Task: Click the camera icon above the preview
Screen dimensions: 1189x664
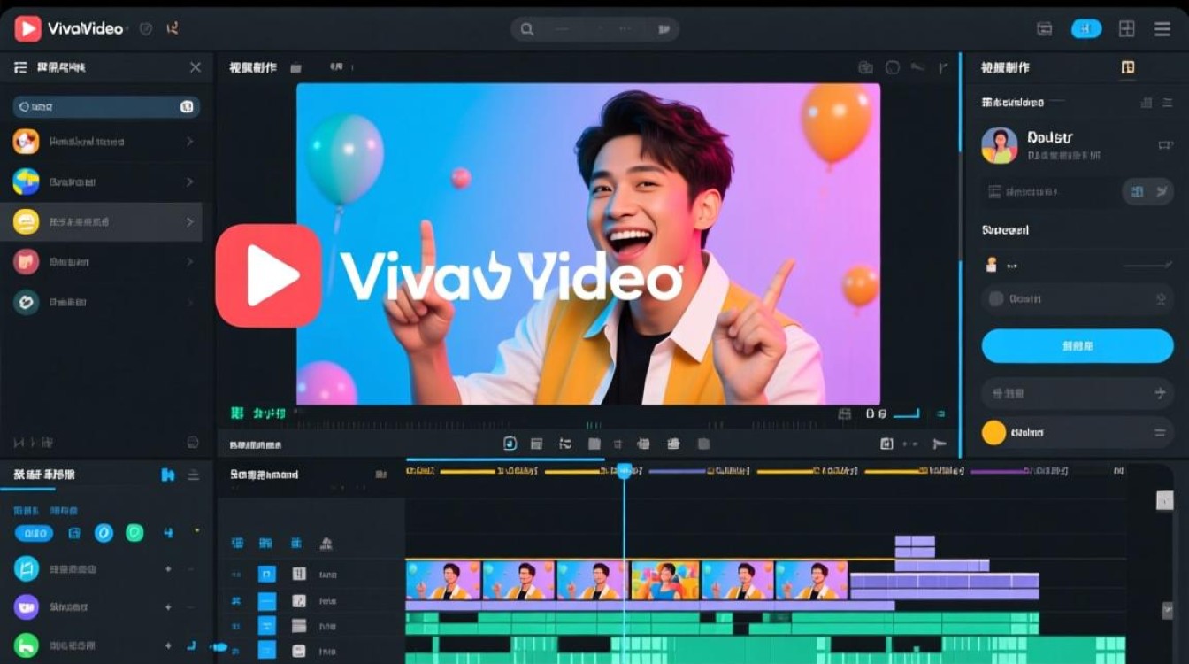Action: click(x=866, y=67)
